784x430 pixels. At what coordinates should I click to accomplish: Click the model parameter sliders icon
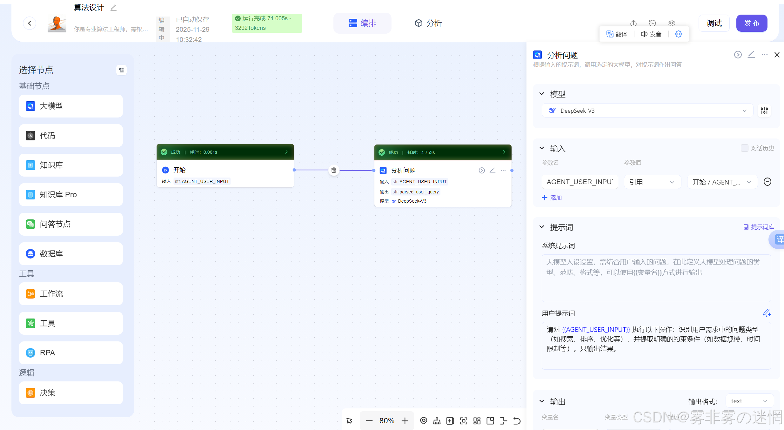coord(764,111)
